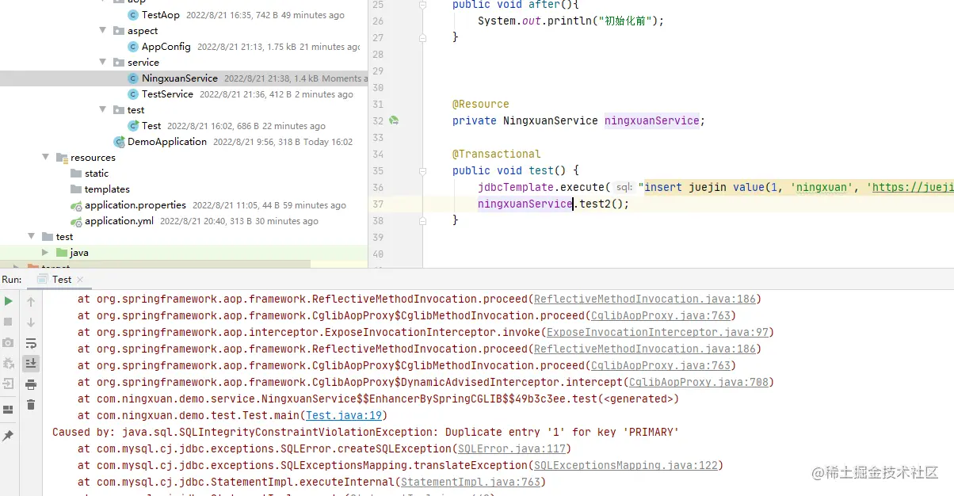
Task: Click the TestAop class icon
Action: (133, 15)
